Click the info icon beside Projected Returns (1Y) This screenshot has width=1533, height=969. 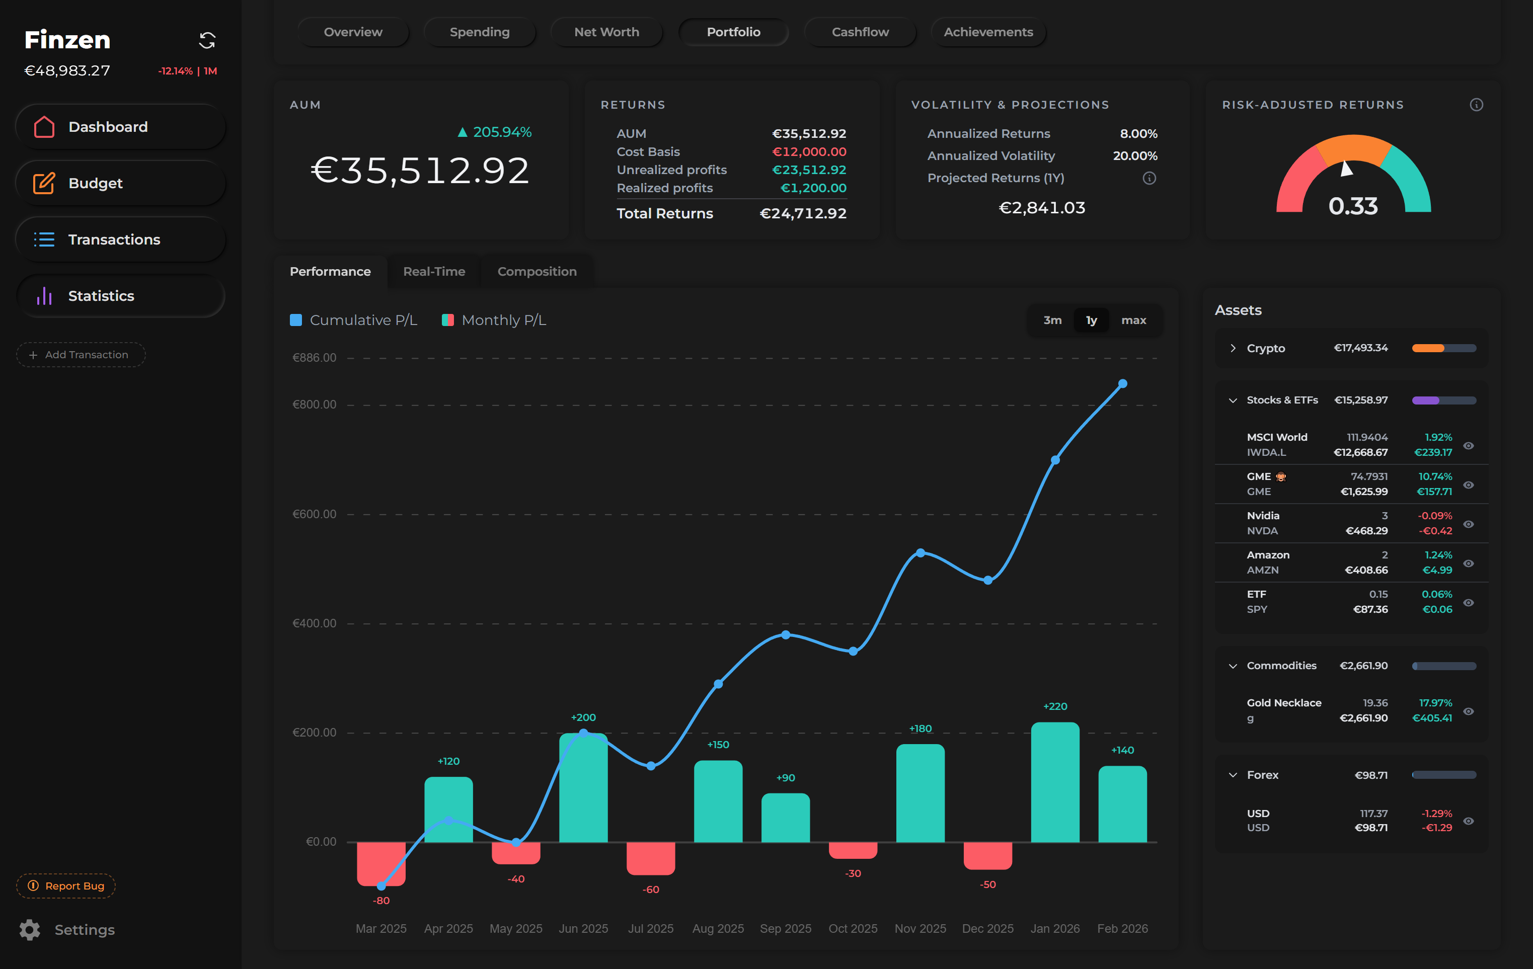[x=1149, y=178]
